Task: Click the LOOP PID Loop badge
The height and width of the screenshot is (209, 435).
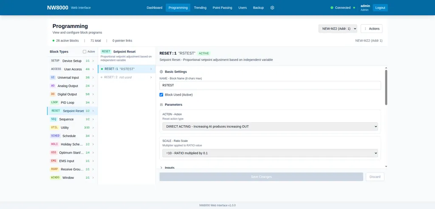Action: click(54, 102)
